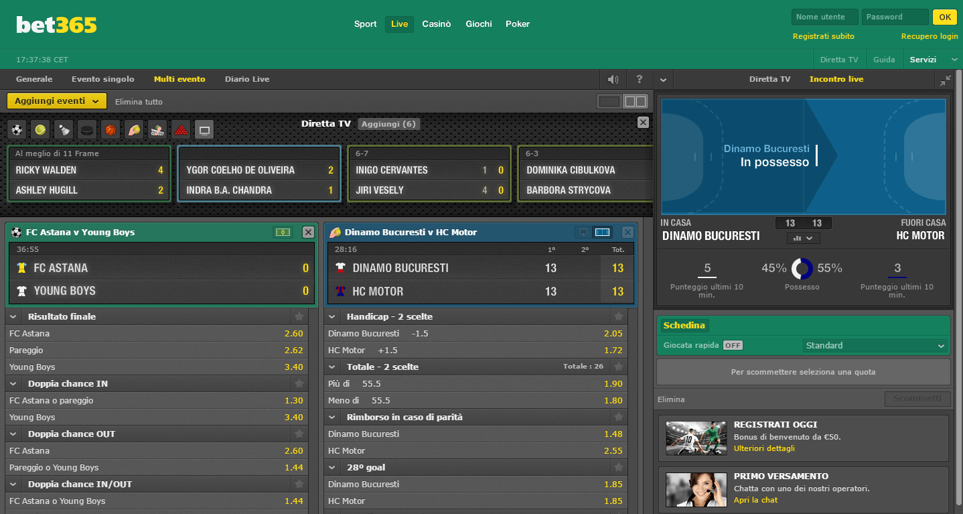The width and height of the screenshot is (963, 514).
Task: Choose the basketball sport icon
Action: [x=110, y=129]
